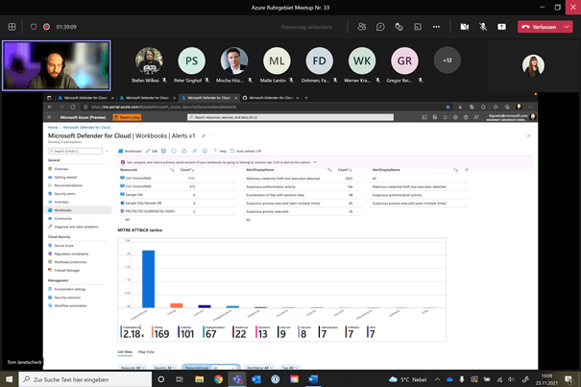Open Secure Score in the sidebar

pyautogui.click(x=63, y=246)
